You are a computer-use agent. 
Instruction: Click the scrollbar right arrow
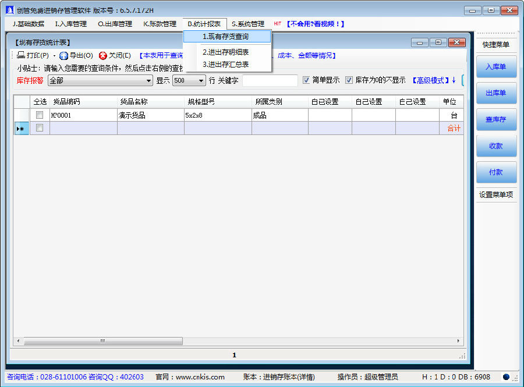[x=458, y=341]
